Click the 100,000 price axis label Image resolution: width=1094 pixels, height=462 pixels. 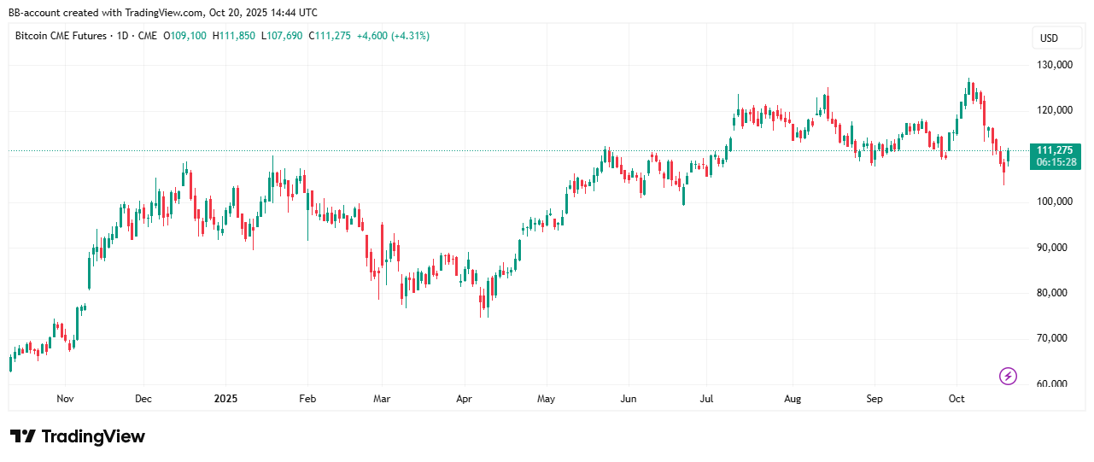(1053, 202)
